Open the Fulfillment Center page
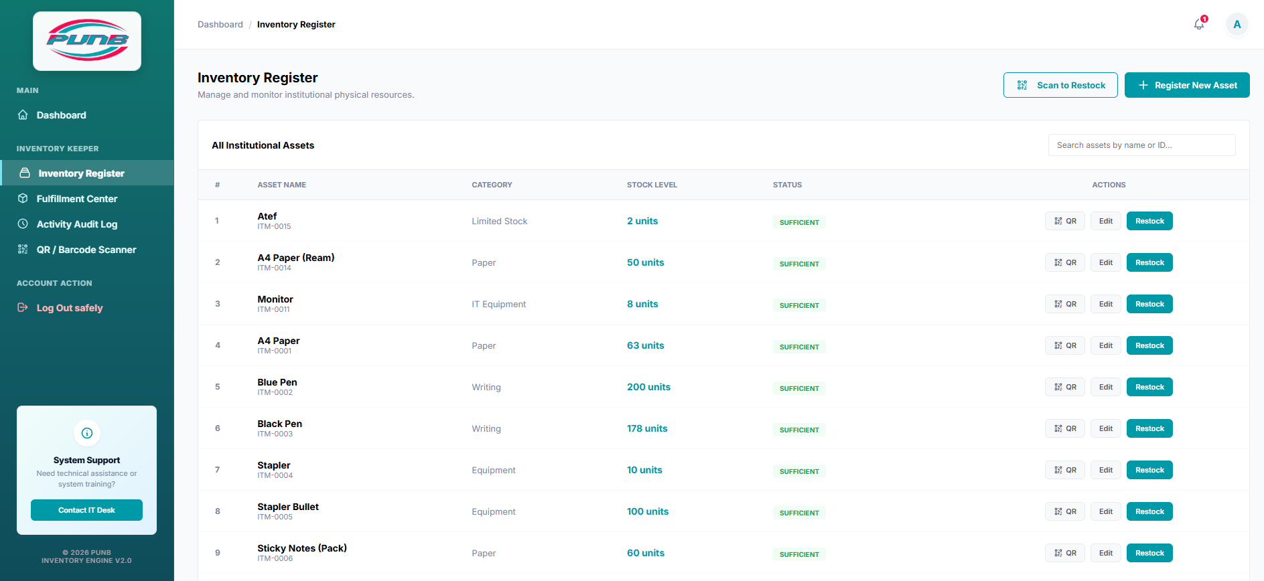Screen dimensions: 1264x581 coord(87,199)
